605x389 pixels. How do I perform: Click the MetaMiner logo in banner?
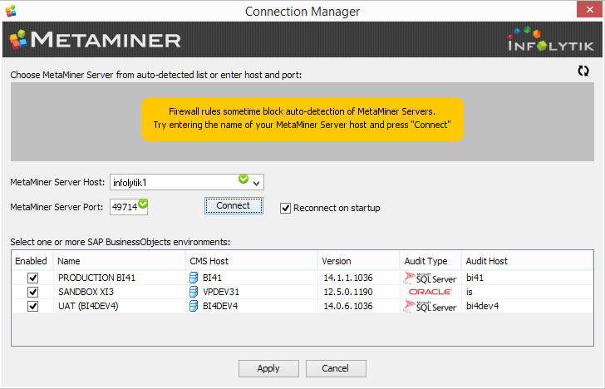tap(95, 40)
